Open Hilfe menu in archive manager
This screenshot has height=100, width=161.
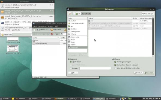[x=57, y=26]
